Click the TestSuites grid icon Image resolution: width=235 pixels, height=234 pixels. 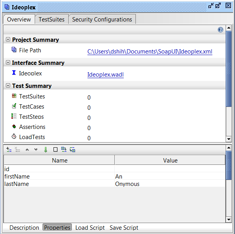click(14, 96)
